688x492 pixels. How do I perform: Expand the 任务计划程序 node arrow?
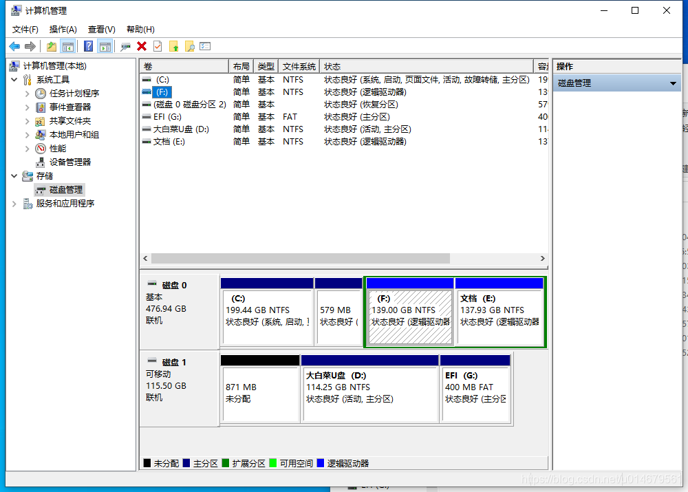[28, 94]
